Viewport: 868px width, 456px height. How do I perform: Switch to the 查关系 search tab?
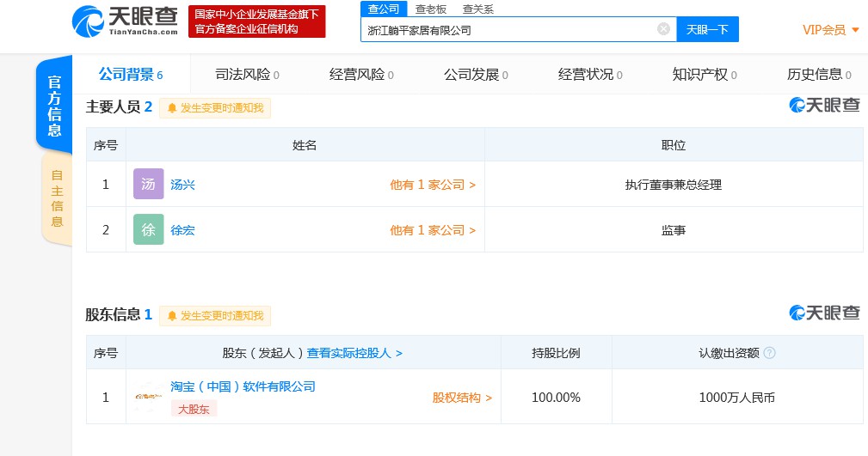click(x=477, y=9)
